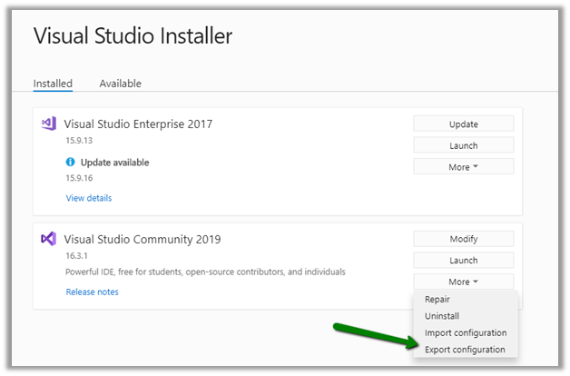The height and width of the screenshot is (376, 570).
Task: Click the Update available status text
Action: 114,163
